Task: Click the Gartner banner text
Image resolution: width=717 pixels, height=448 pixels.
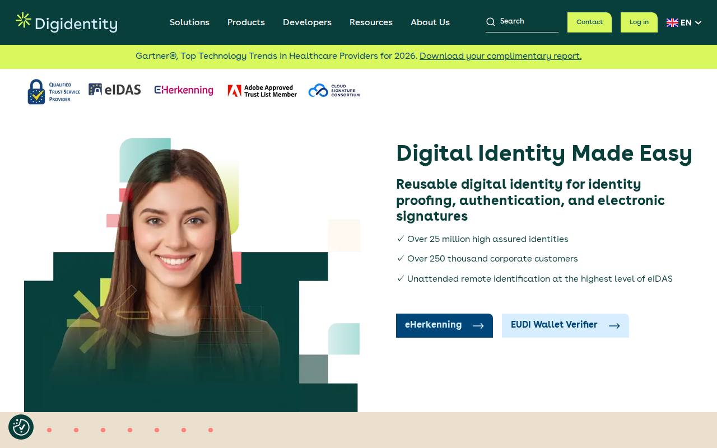Action: 277,56
